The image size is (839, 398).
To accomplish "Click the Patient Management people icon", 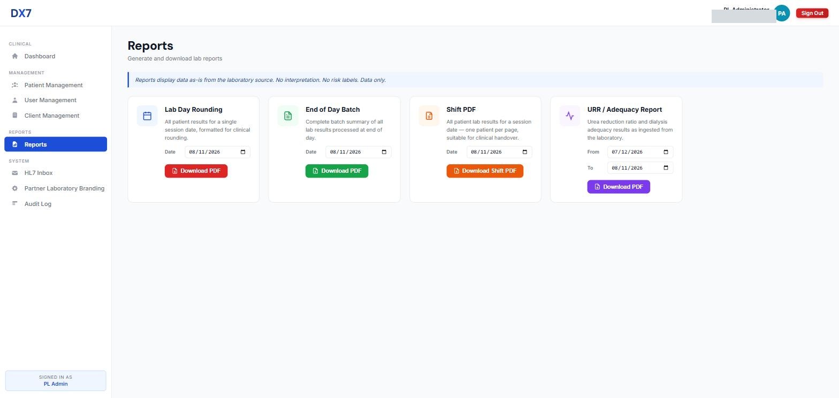I will click(15, 85).
